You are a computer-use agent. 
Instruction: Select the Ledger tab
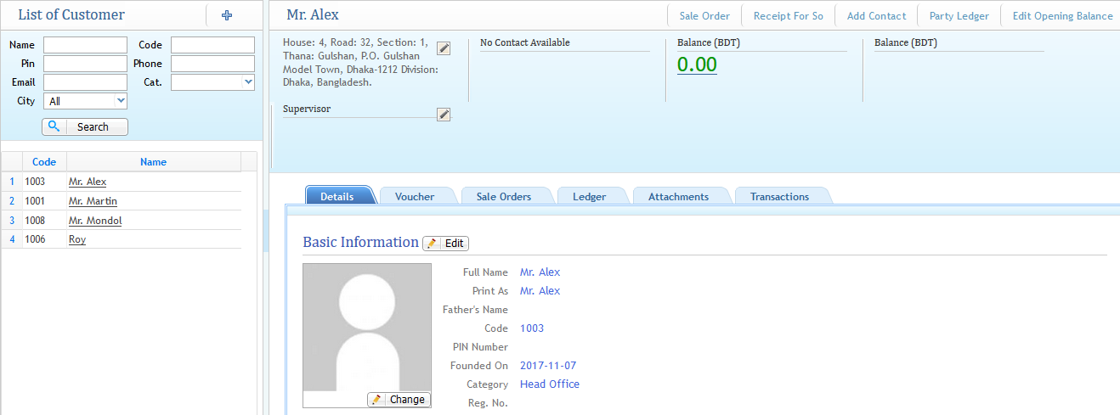pyautogui.click(x=589, y=197)
